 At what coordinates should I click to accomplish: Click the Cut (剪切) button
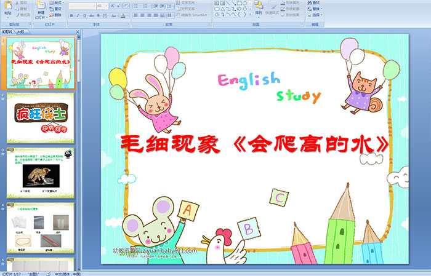point(21,3)
